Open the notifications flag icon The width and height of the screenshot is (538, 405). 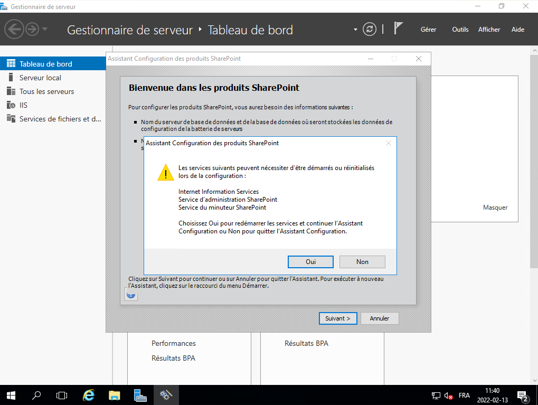(x=398, y=28)
